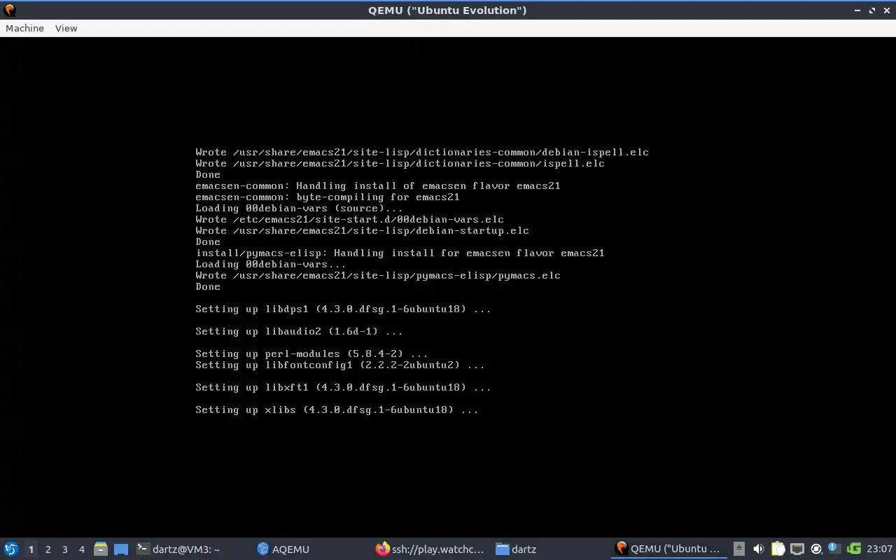Click the notification alert tray icon
The image size is (896, 560).
(x=834, y=548)
